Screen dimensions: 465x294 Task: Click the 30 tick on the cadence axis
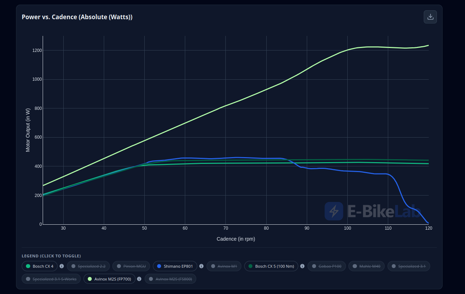pos(63,228)
